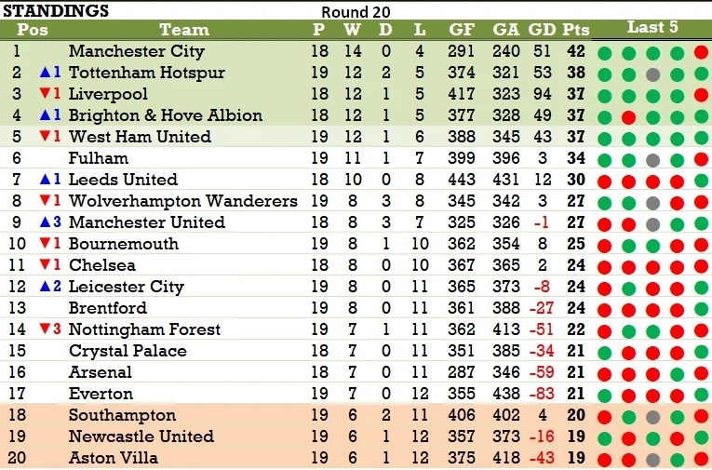Click the grey draw dot in Southampton's row

click(653, 416)
